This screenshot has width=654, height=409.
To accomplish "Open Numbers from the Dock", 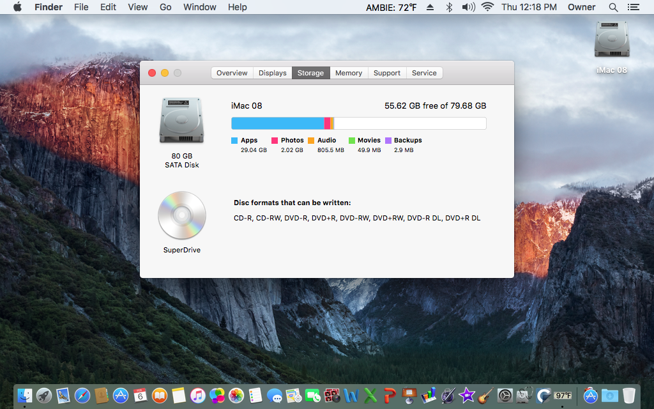I will tap(429, 395).
